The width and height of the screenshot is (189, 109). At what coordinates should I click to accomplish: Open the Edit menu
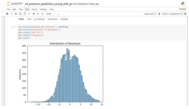pos(14,9)
